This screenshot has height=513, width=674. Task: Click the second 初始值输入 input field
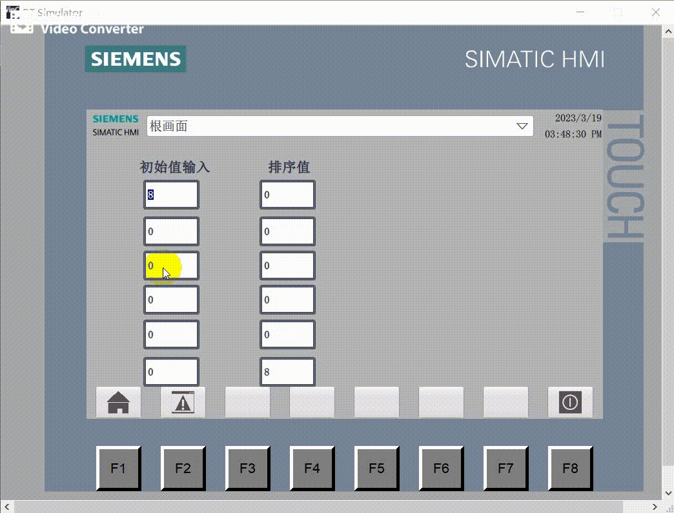pyautogui.click(x=171, y=231)
